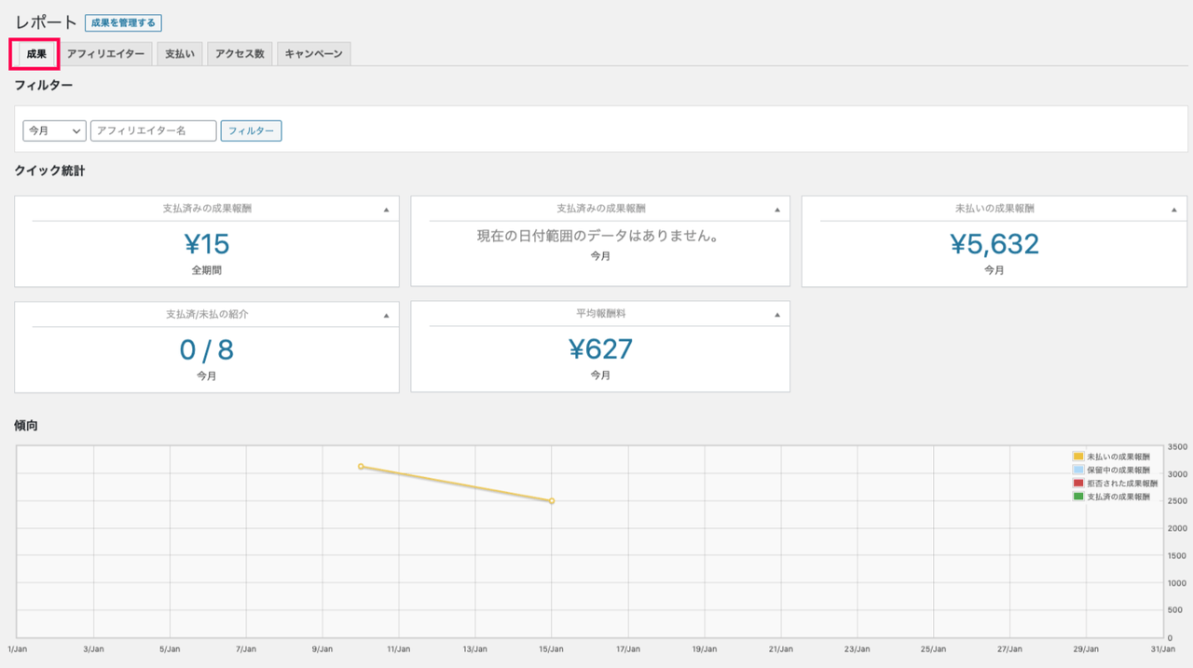Click the 0 / 8 referrals value

(x=207, y=349)
